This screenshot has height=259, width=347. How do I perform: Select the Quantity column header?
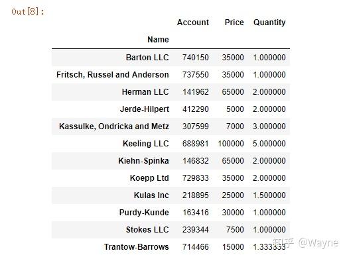click(x=269, y=23)
